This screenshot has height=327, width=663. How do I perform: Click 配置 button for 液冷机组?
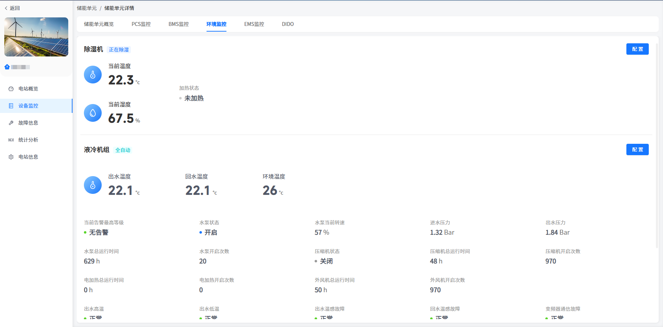(637, 149)
